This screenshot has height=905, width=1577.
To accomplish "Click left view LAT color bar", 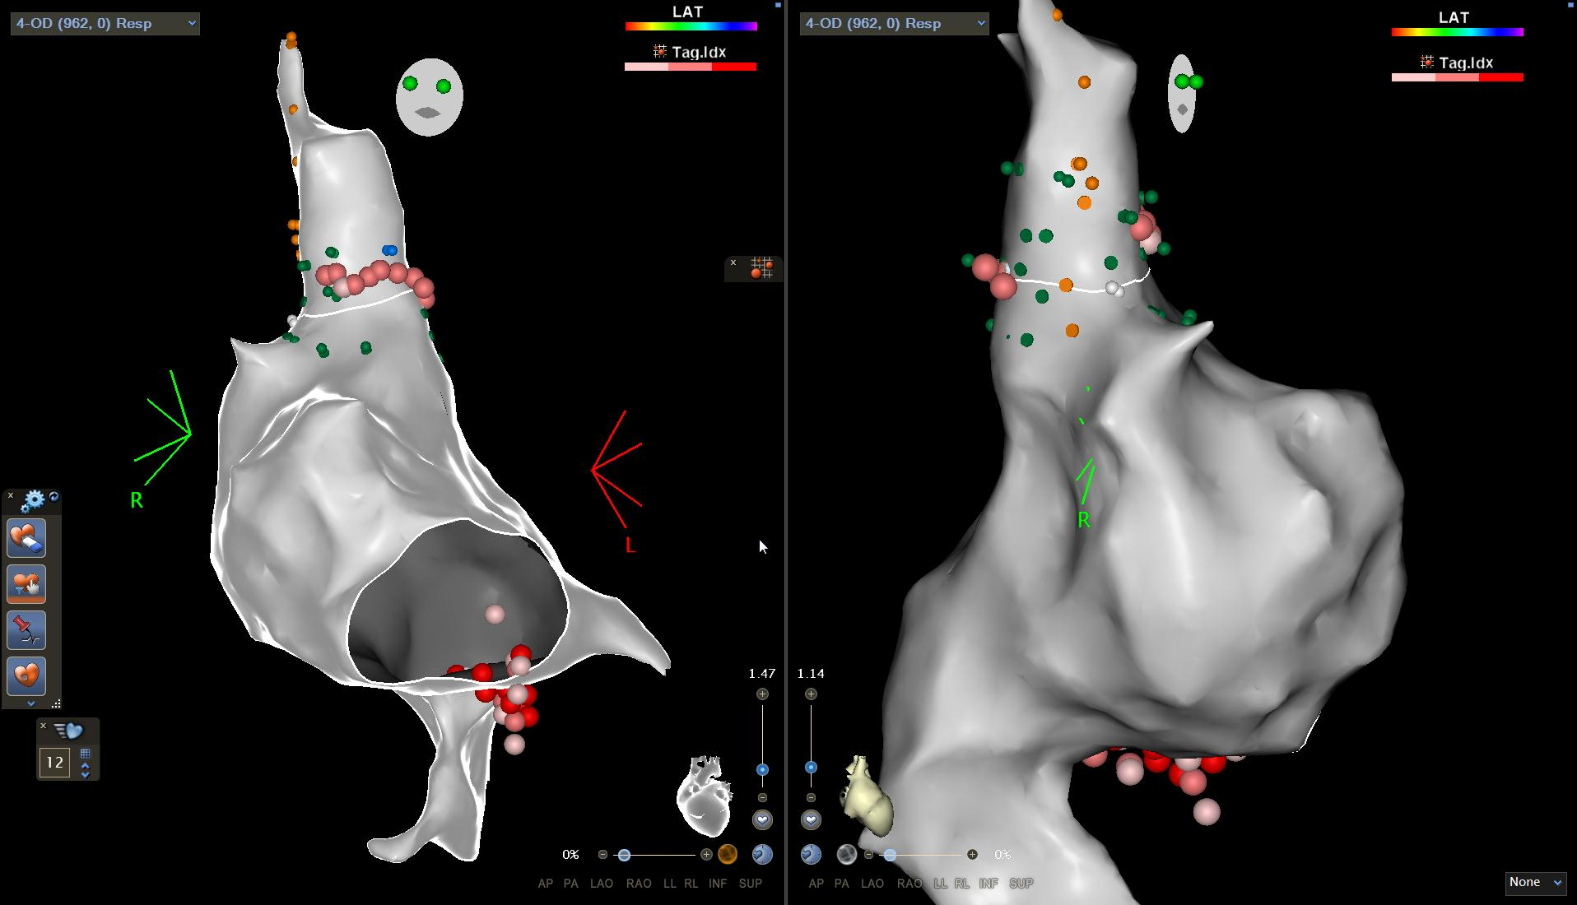I will pyautogui.click(x=691, y=26).
